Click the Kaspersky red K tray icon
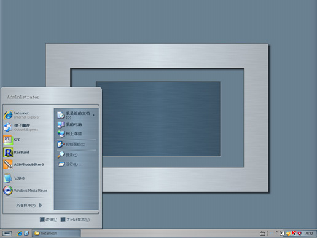This screenshot has height=238, width=317. coord(294,233)
